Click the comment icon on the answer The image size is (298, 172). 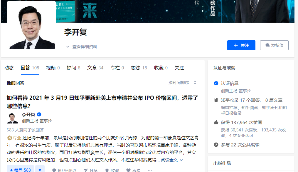click(x=54, y=169)
